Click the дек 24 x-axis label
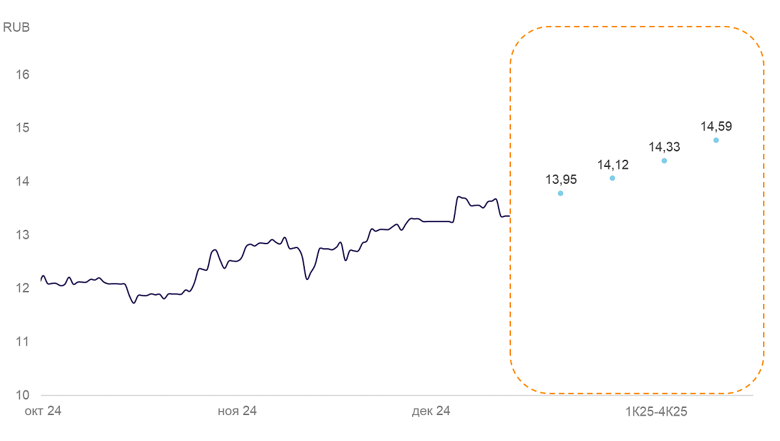 (431, 411)
